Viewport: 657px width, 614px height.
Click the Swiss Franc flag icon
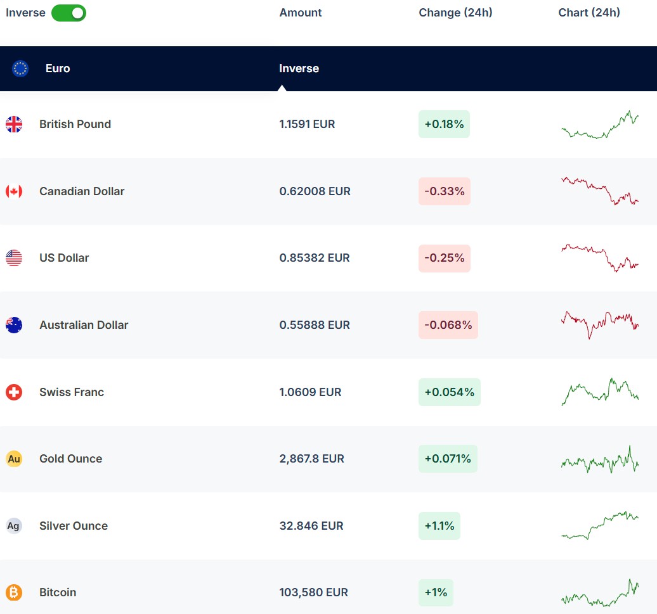click(x=14, y=392)
